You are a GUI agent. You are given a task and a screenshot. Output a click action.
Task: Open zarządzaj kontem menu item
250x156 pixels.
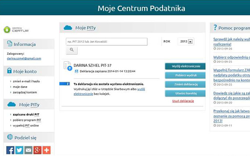pos(25,92)
